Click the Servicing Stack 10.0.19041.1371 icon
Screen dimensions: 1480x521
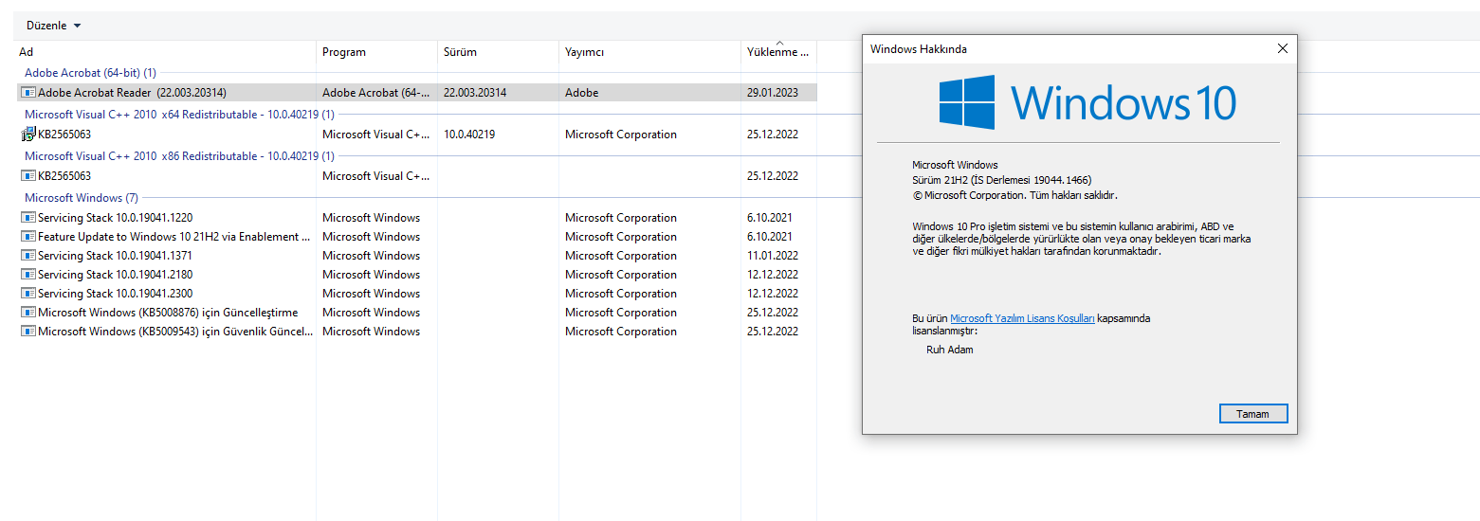click(x=28, y=256)
